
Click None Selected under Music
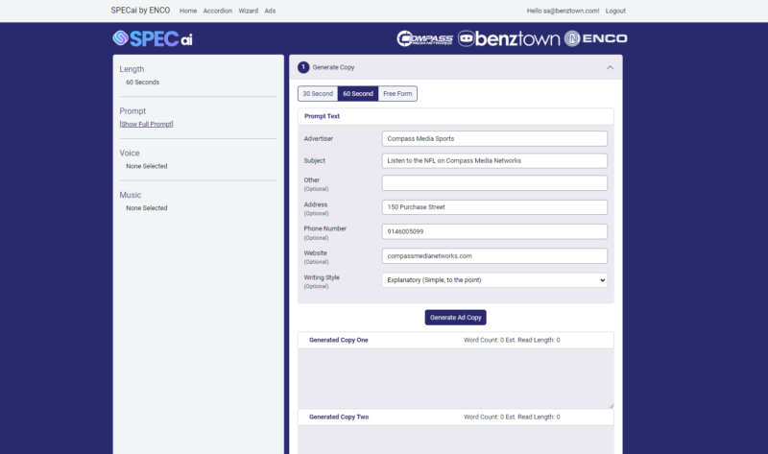coord(147,208)
